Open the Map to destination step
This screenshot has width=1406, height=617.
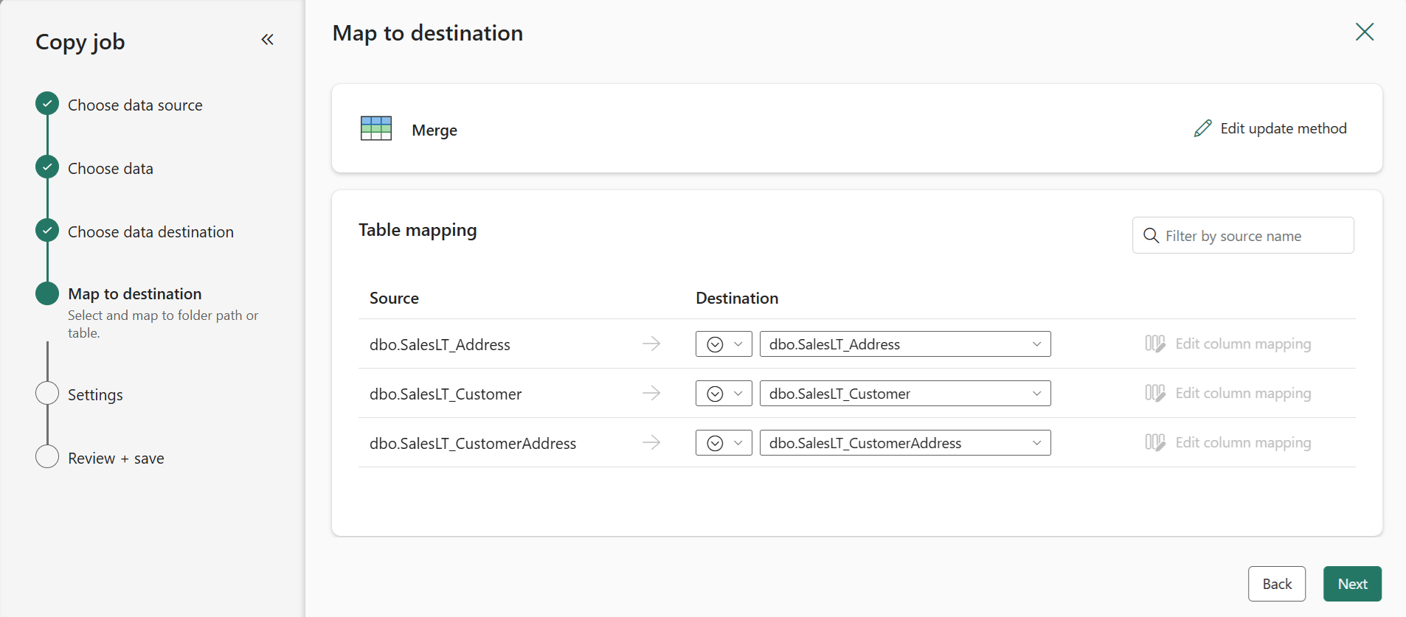click(134, 294)
